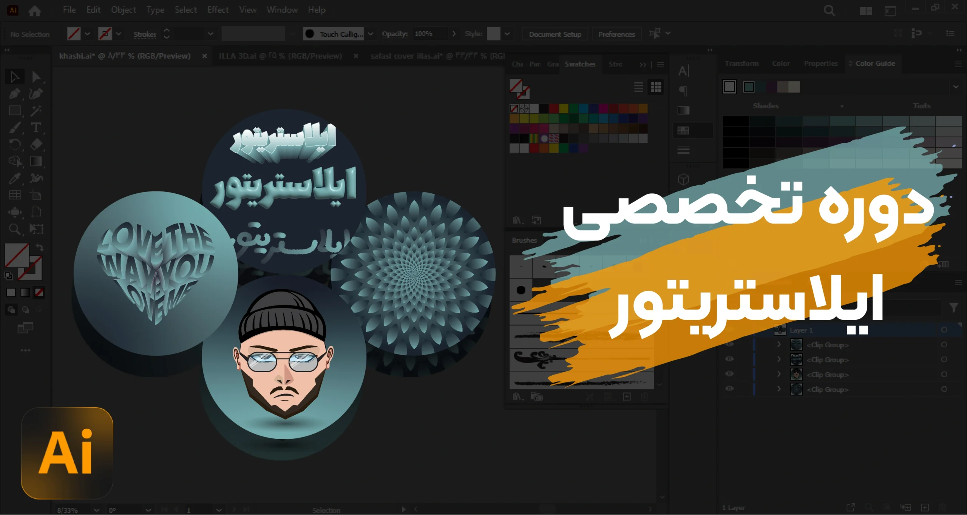
Task: Click the Document Setup button
Action: [555, 34]
